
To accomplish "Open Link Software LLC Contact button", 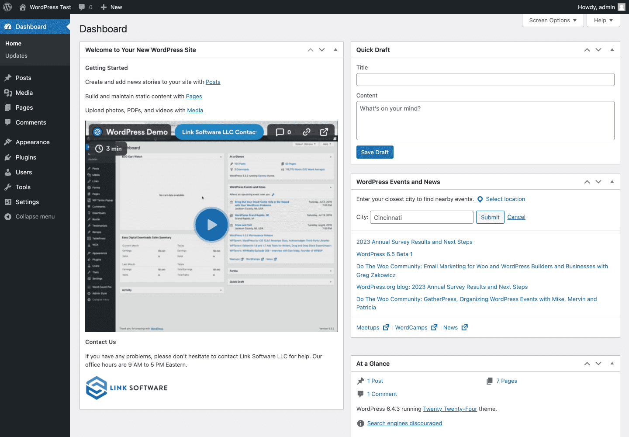I will (219, 132).
